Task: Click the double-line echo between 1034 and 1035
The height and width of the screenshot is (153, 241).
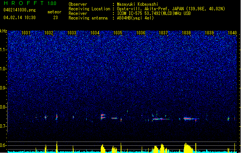Action: pos(103,117)
